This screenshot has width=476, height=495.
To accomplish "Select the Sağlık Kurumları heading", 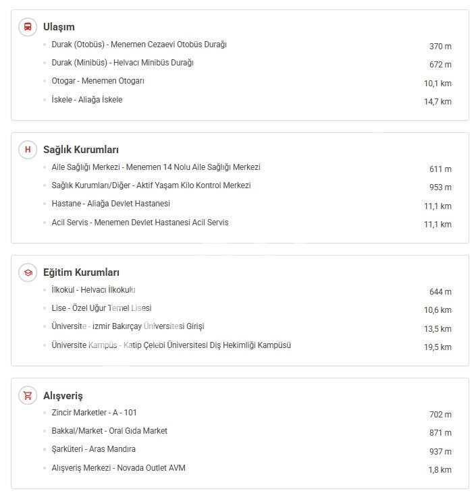I will tap(80, 150).
